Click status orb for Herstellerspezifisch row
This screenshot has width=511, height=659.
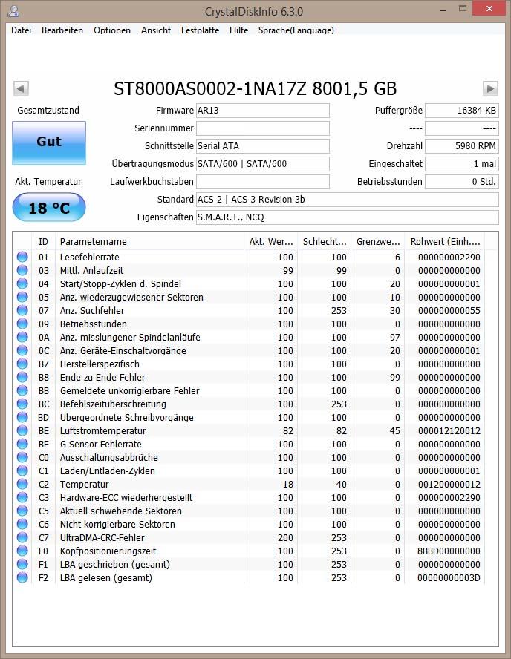pyautogui.click(x=22, y=364)
